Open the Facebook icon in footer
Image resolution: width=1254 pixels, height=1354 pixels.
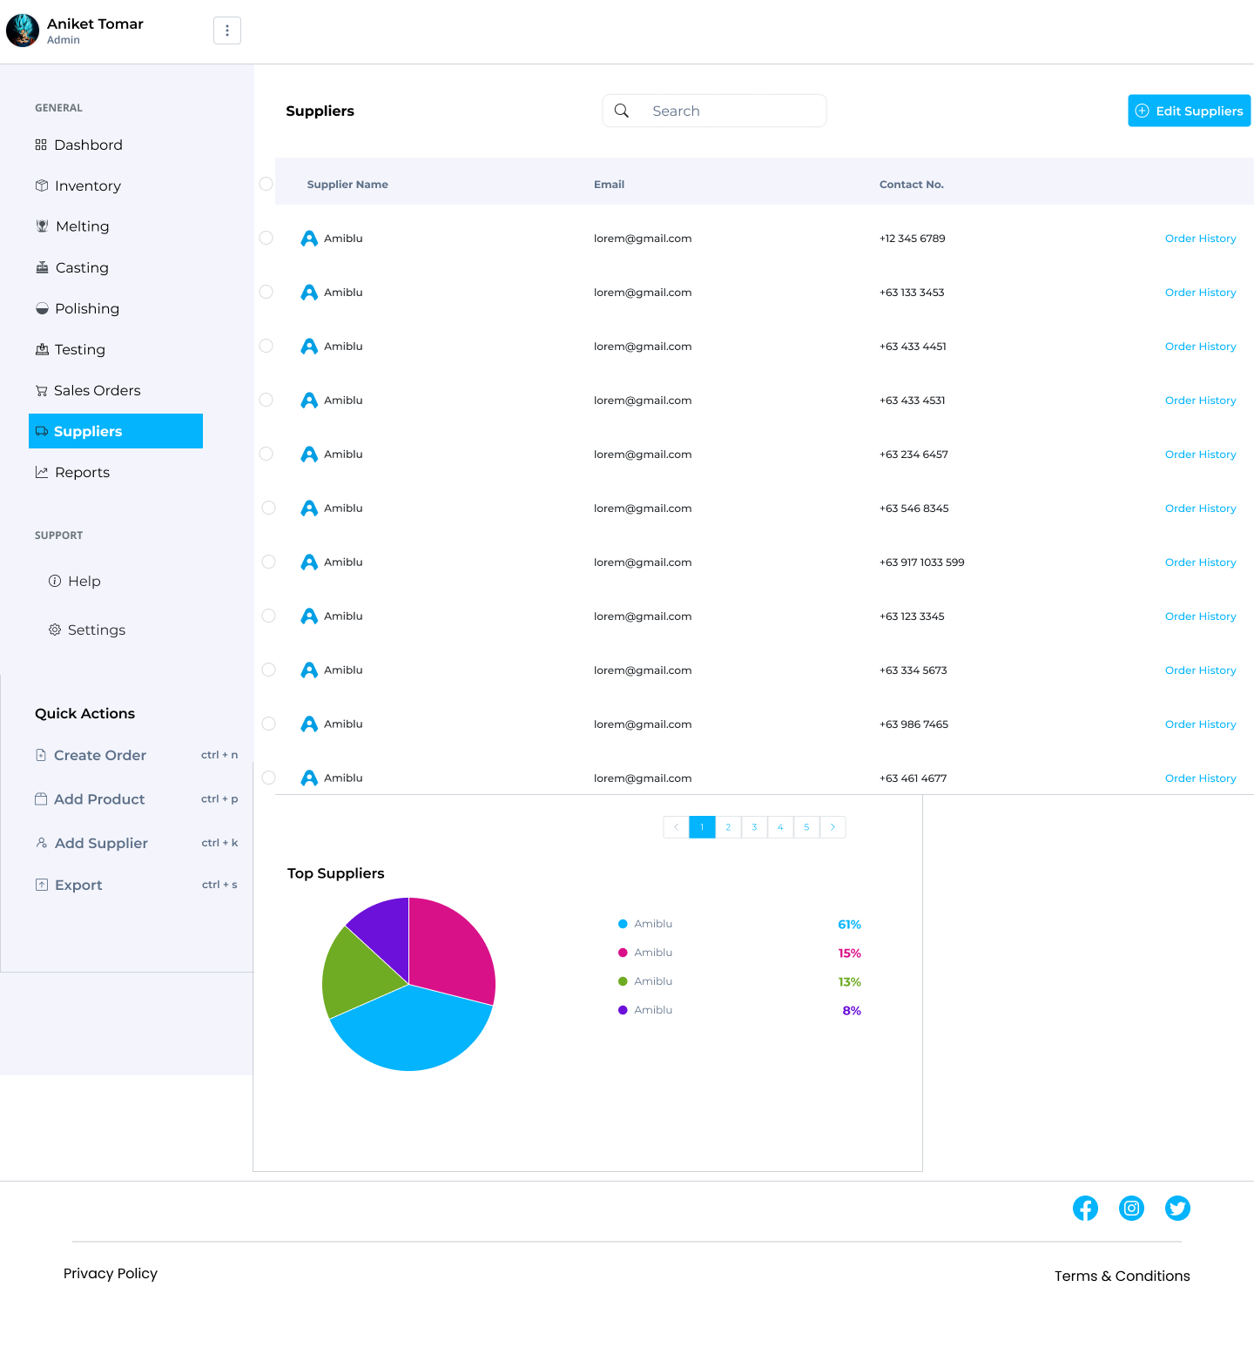pos(1085,1208)
